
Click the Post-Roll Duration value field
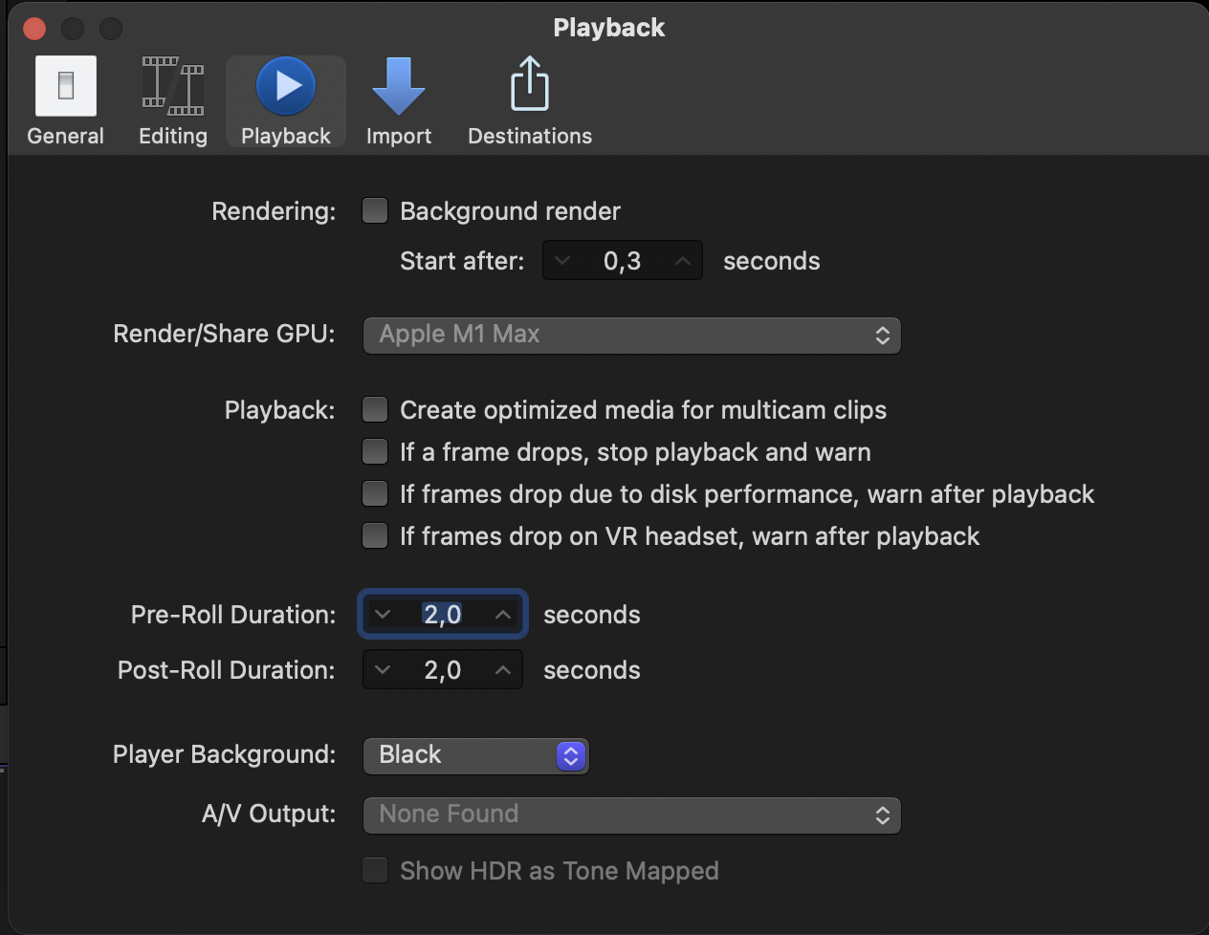443,670
